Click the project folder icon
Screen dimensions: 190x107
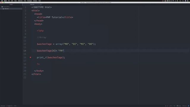pyautogui.click(x=2, y=7)
